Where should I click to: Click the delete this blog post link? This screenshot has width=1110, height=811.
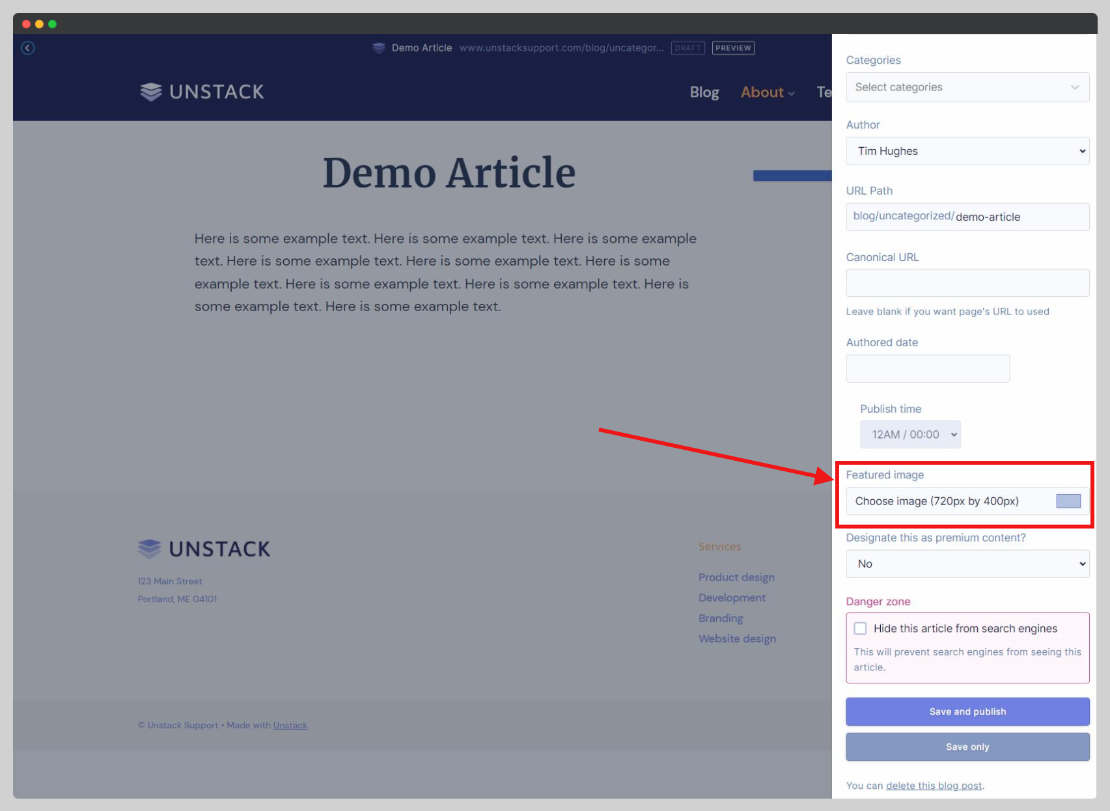[x=934, y=786]
